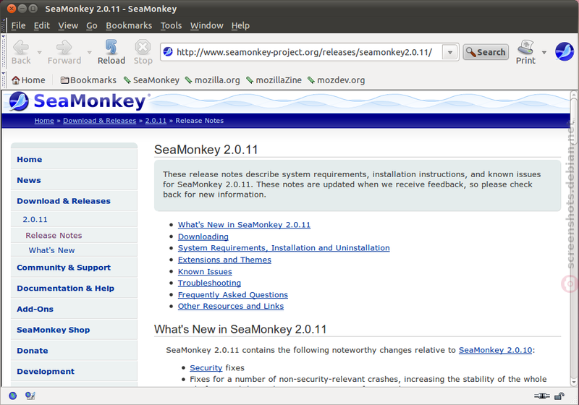Open the Go menu
Image resolution: width=579 pixels, height=405 pixels.
tap(92, 25)
